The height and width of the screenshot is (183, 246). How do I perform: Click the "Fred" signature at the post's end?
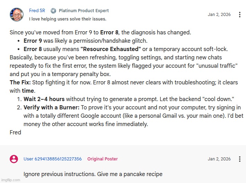click(15, 132)
